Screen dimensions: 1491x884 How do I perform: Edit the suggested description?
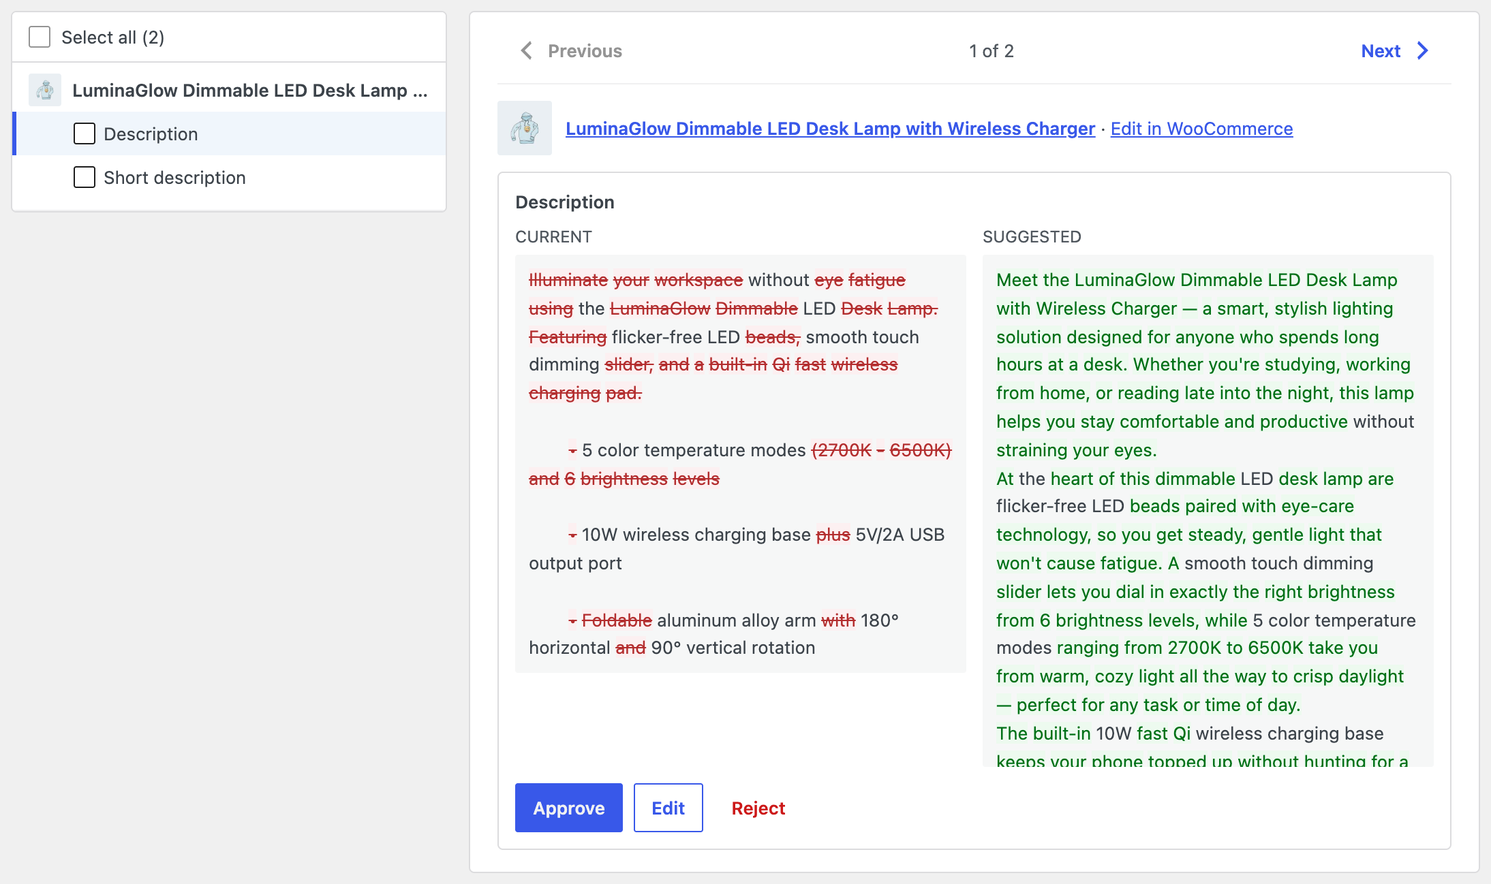[668, 808]
